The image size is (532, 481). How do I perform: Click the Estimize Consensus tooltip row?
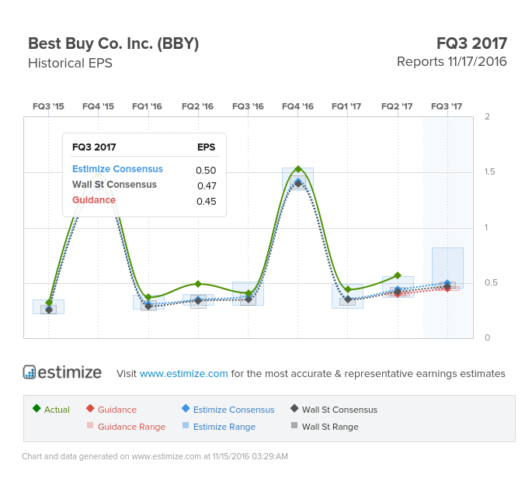click(144, 169)
